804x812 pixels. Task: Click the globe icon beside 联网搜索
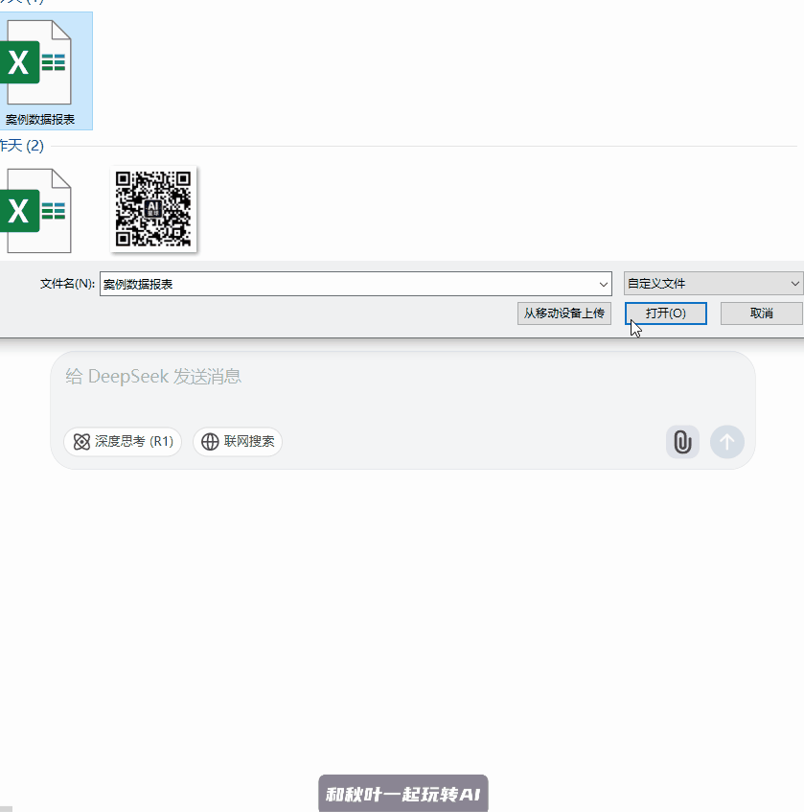210,442
